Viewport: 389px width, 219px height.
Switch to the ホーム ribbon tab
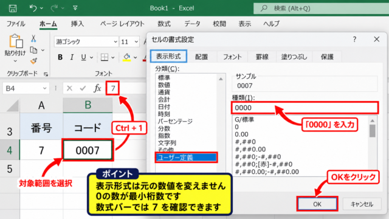coord(48,24)
